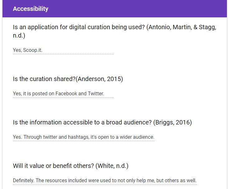Select the digital curation application question
Image resolution: width=230 pixels, height=189 pixels.
tap(115, 31)
